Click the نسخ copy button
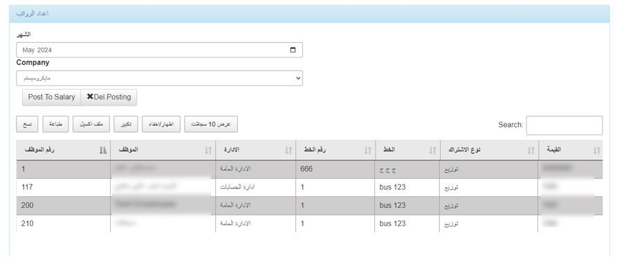Viewport: 617px width, 266px height. [x=27, y=124]
